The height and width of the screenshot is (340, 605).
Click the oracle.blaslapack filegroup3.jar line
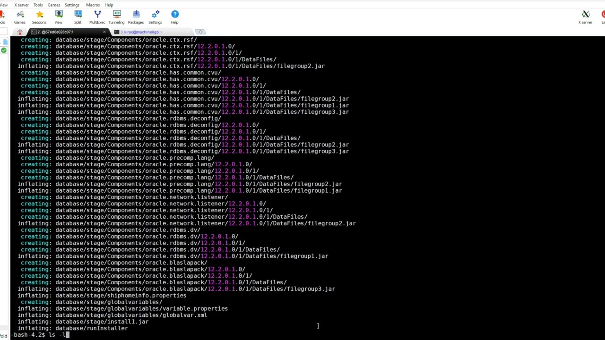[176, 289]
